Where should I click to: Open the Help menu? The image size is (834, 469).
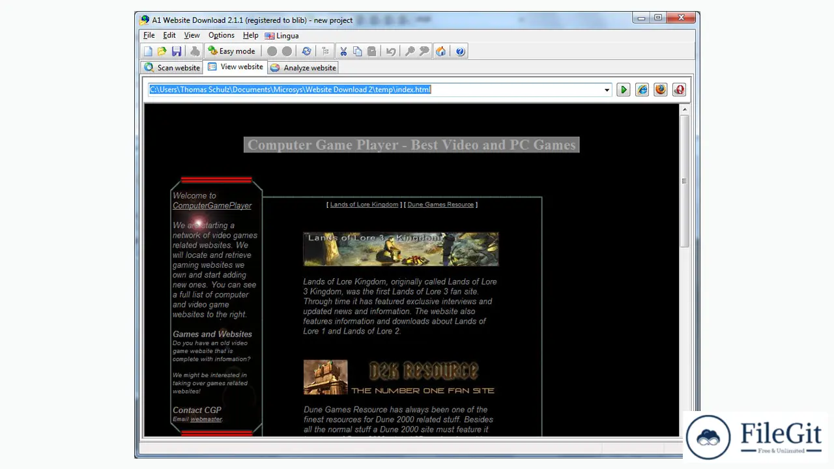(x=251, y=35)
